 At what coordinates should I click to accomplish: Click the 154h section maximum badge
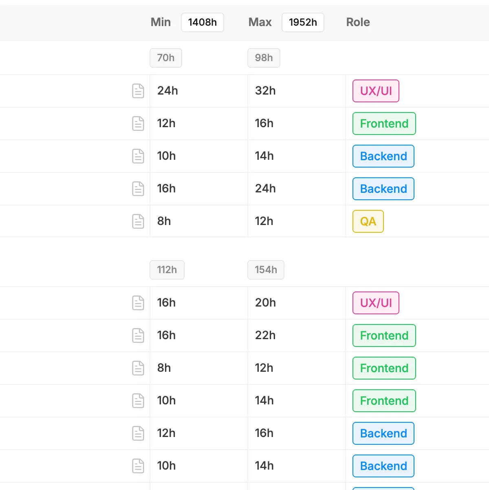click(x=266, y=270)
